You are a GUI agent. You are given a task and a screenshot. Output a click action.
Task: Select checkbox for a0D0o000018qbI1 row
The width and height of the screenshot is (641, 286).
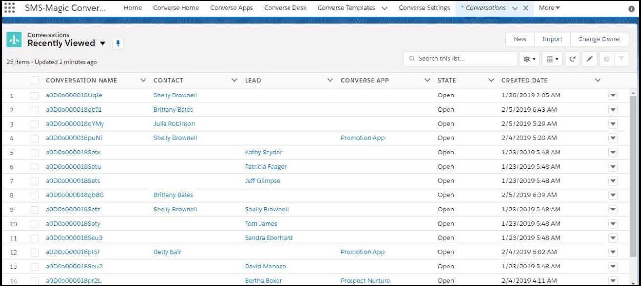point(35,110)
